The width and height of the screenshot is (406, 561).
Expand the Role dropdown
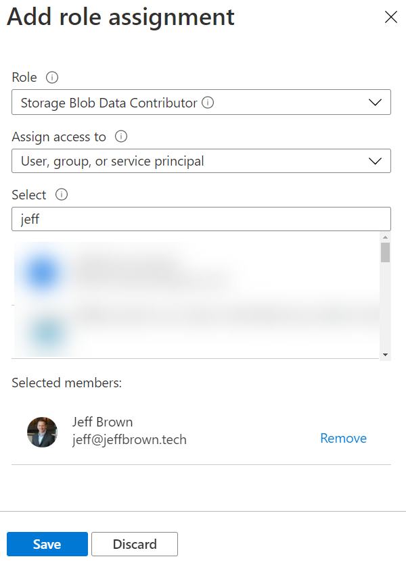point(377,102)
